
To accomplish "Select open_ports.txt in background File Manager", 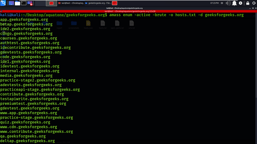I will [117, 25].
